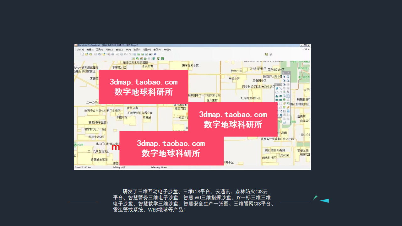Open the 查询[Q] menu

coord(119,50)
